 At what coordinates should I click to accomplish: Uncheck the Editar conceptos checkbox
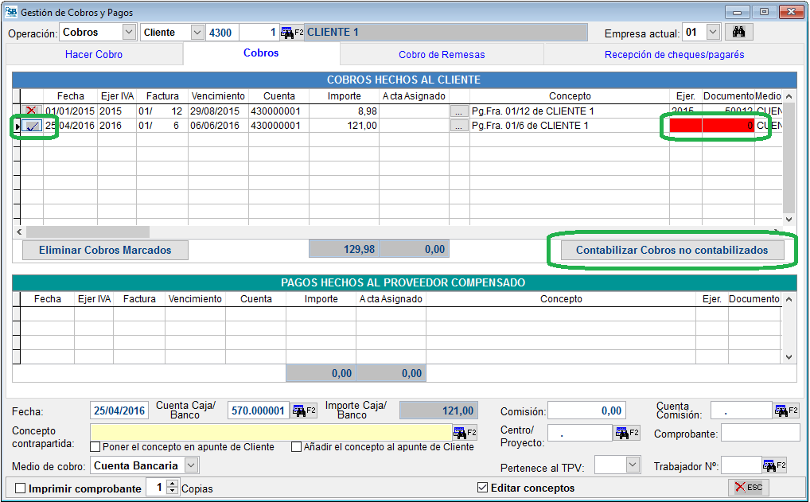[x=482, y=488]
